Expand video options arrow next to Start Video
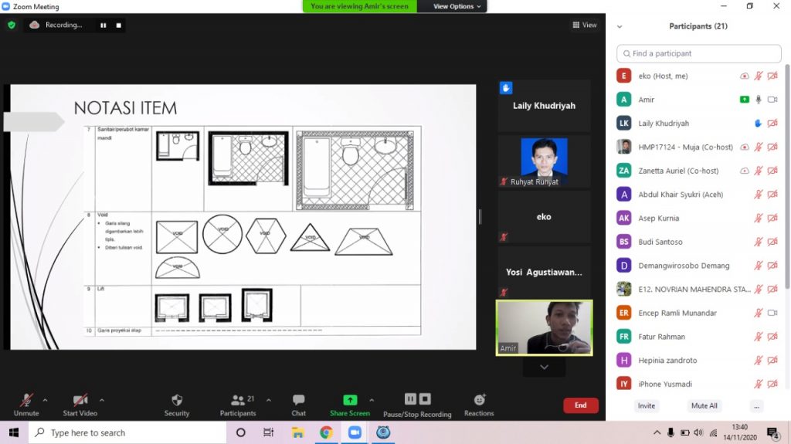Screen dimensions: 791x444 pos(102,400)
